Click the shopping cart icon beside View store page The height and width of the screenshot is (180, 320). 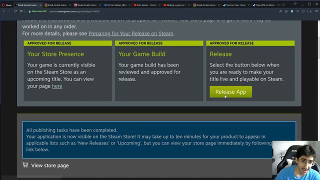pos(25,165)
